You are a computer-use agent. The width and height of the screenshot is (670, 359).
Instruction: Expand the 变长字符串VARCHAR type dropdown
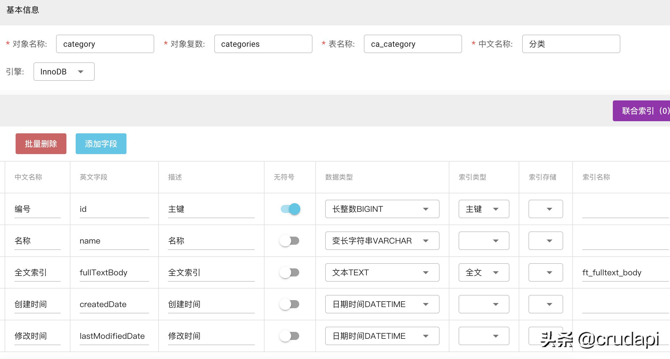[x=382, y=241]
